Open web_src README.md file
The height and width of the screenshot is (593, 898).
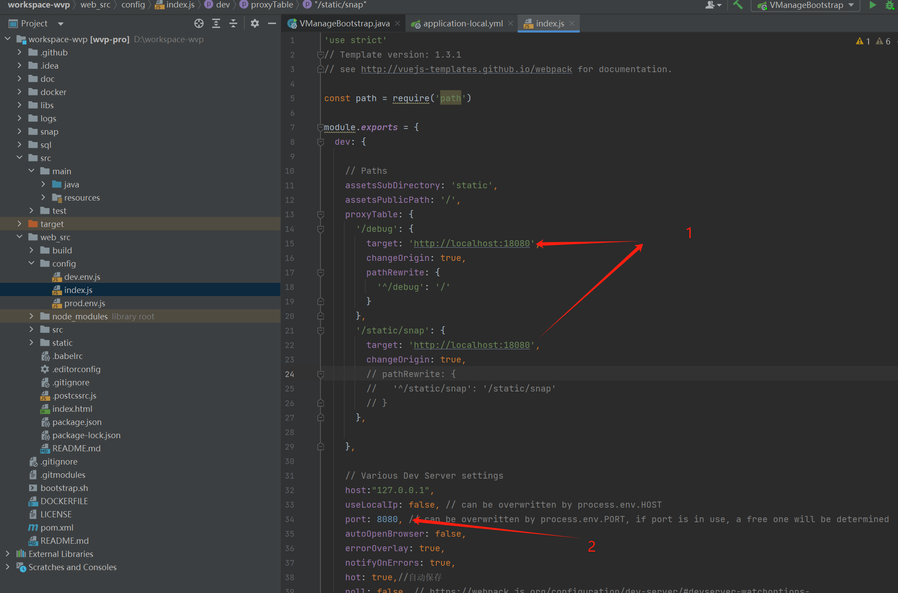pos(76,448)
